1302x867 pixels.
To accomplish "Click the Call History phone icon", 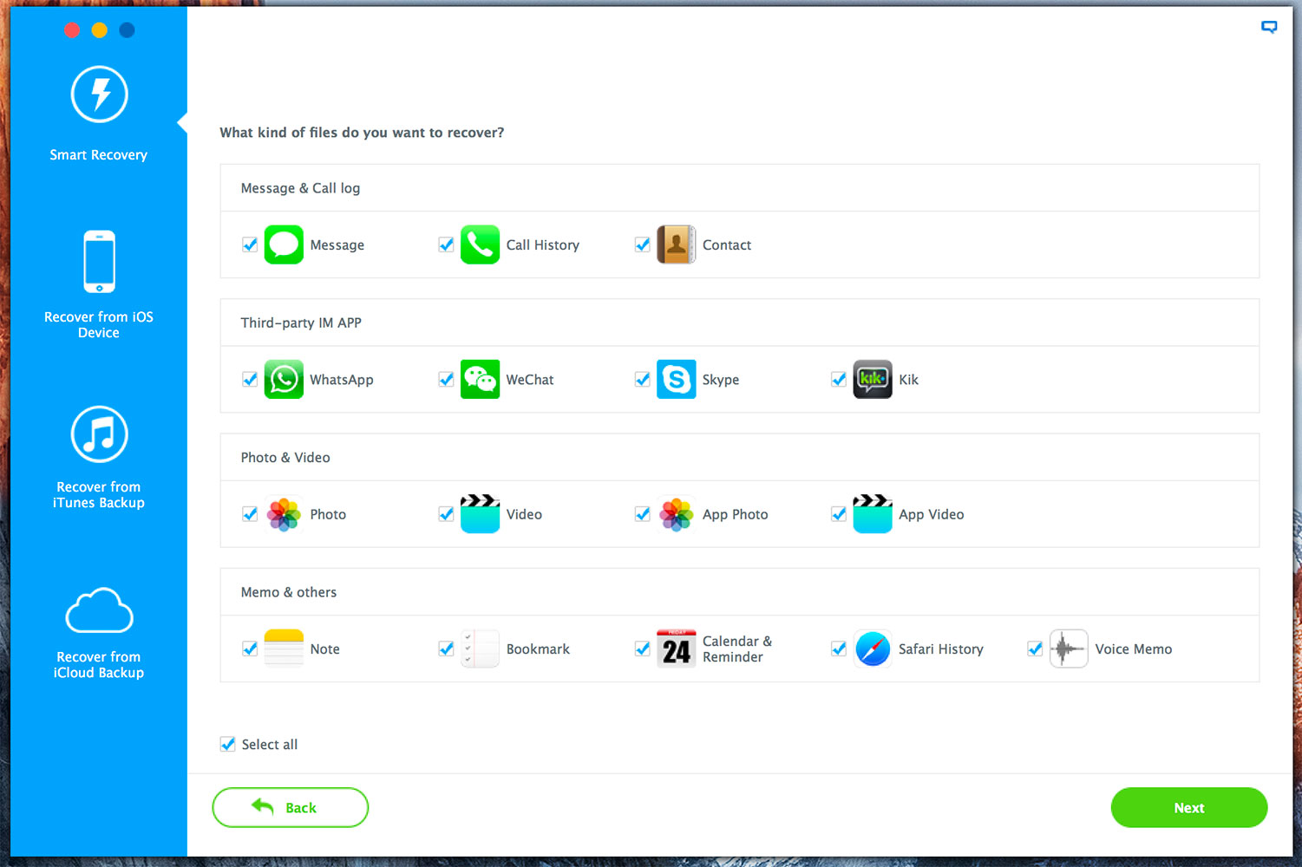I will click(480, 244).
